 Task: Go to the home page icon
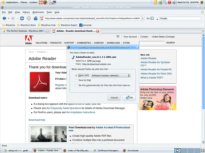coord(36,18)
